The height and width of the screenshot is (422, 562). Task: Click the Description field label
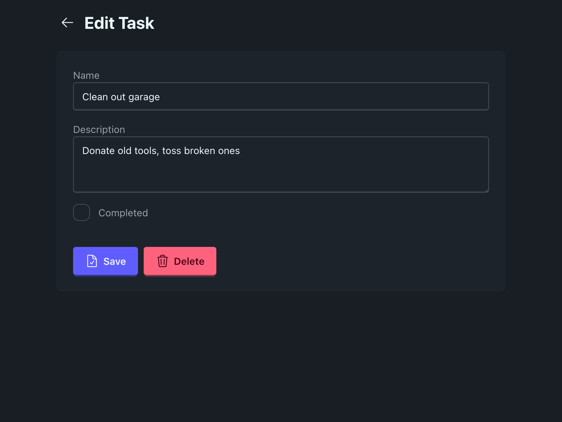point(99,129)
